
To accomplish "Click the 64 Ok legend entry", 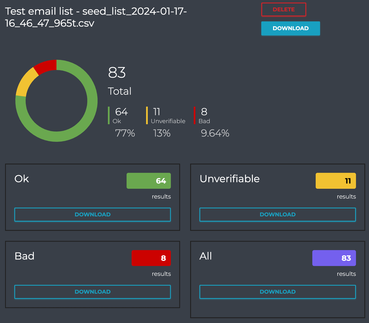I will point(121,115).
